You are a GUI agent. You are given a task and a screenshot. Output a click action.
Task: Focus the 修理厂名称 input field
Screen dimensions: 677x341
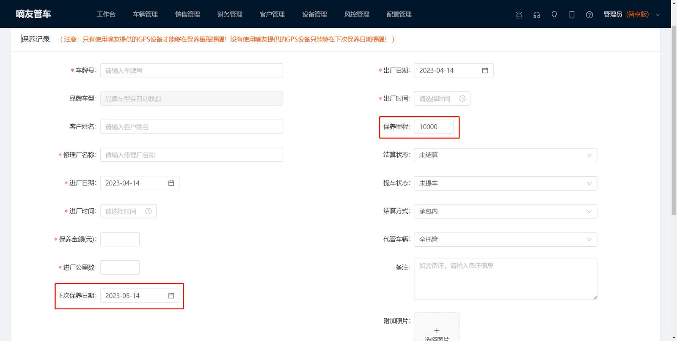coord(192,155)
